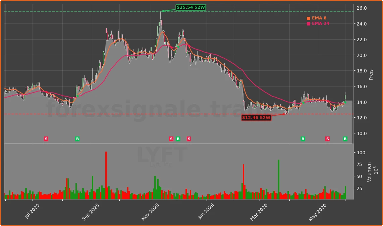Click the May 2026 date axis label
The width and height of the screenshot is (383, 226).
pyautogui.click(x=317, y=212)
